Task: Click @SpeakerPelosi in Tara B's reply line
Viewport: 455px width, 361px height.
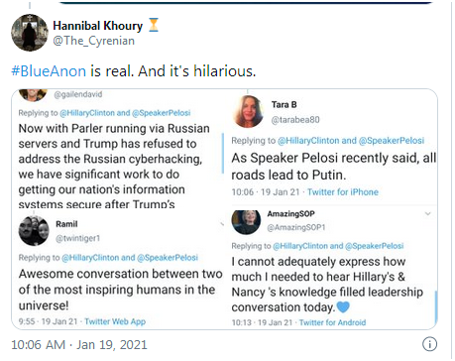Action: click(x=392, y=141)
